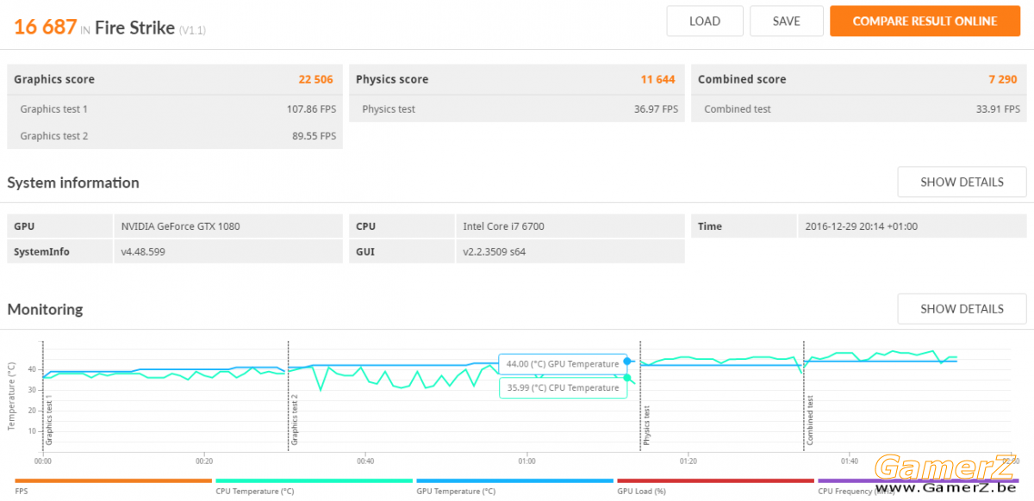The image size is (1034, 501).
Task: Click the Physics test chart marker
Action: [x=646, y=425]
